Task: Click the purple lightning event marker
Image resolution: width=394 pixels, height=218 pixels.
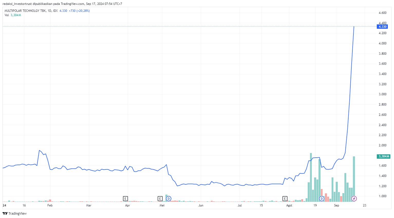Action: 354,198
